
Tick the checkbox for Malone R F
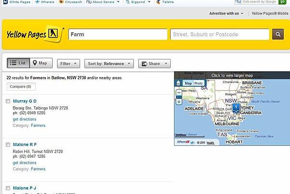click(x=8, y=144)
